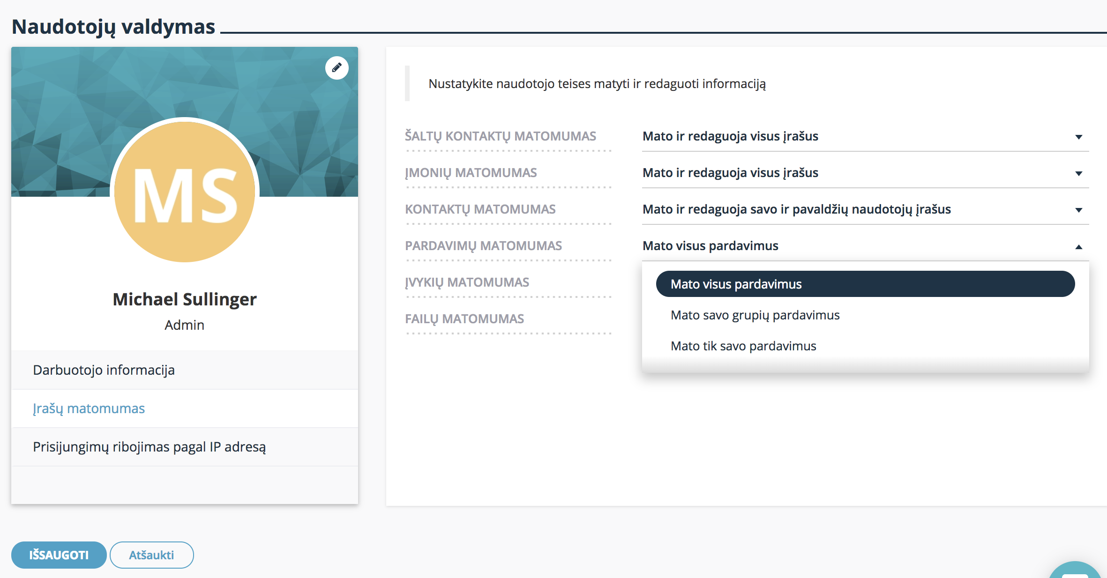Image resolution: width=1107 pixels, height=578 pixels.
Task: Open Kontaktų matomumas dropdown
Action: (x=865, y=209)
